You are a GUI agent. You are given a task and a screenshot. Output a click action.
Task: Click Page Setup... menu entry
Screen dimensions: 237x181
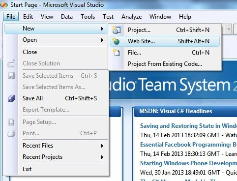[x=56, y=122]
